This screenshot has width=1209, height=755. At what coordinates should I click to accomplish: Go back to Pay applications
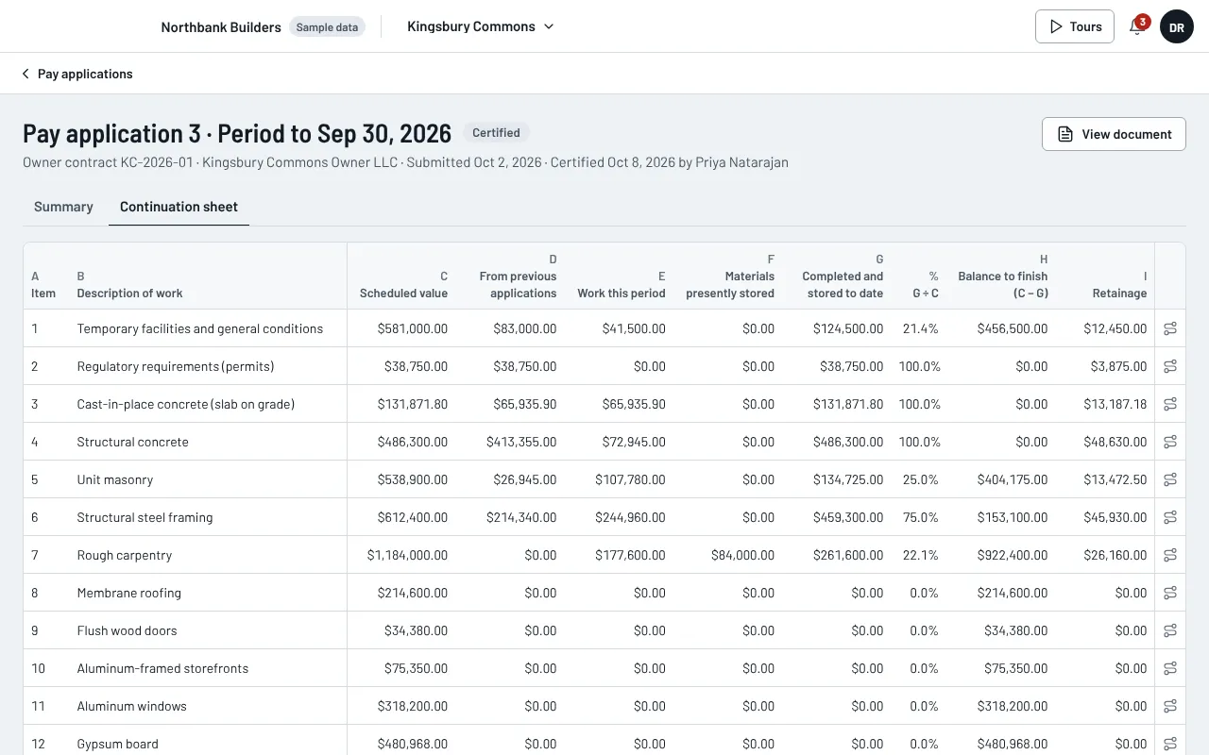tap(77, 74)
